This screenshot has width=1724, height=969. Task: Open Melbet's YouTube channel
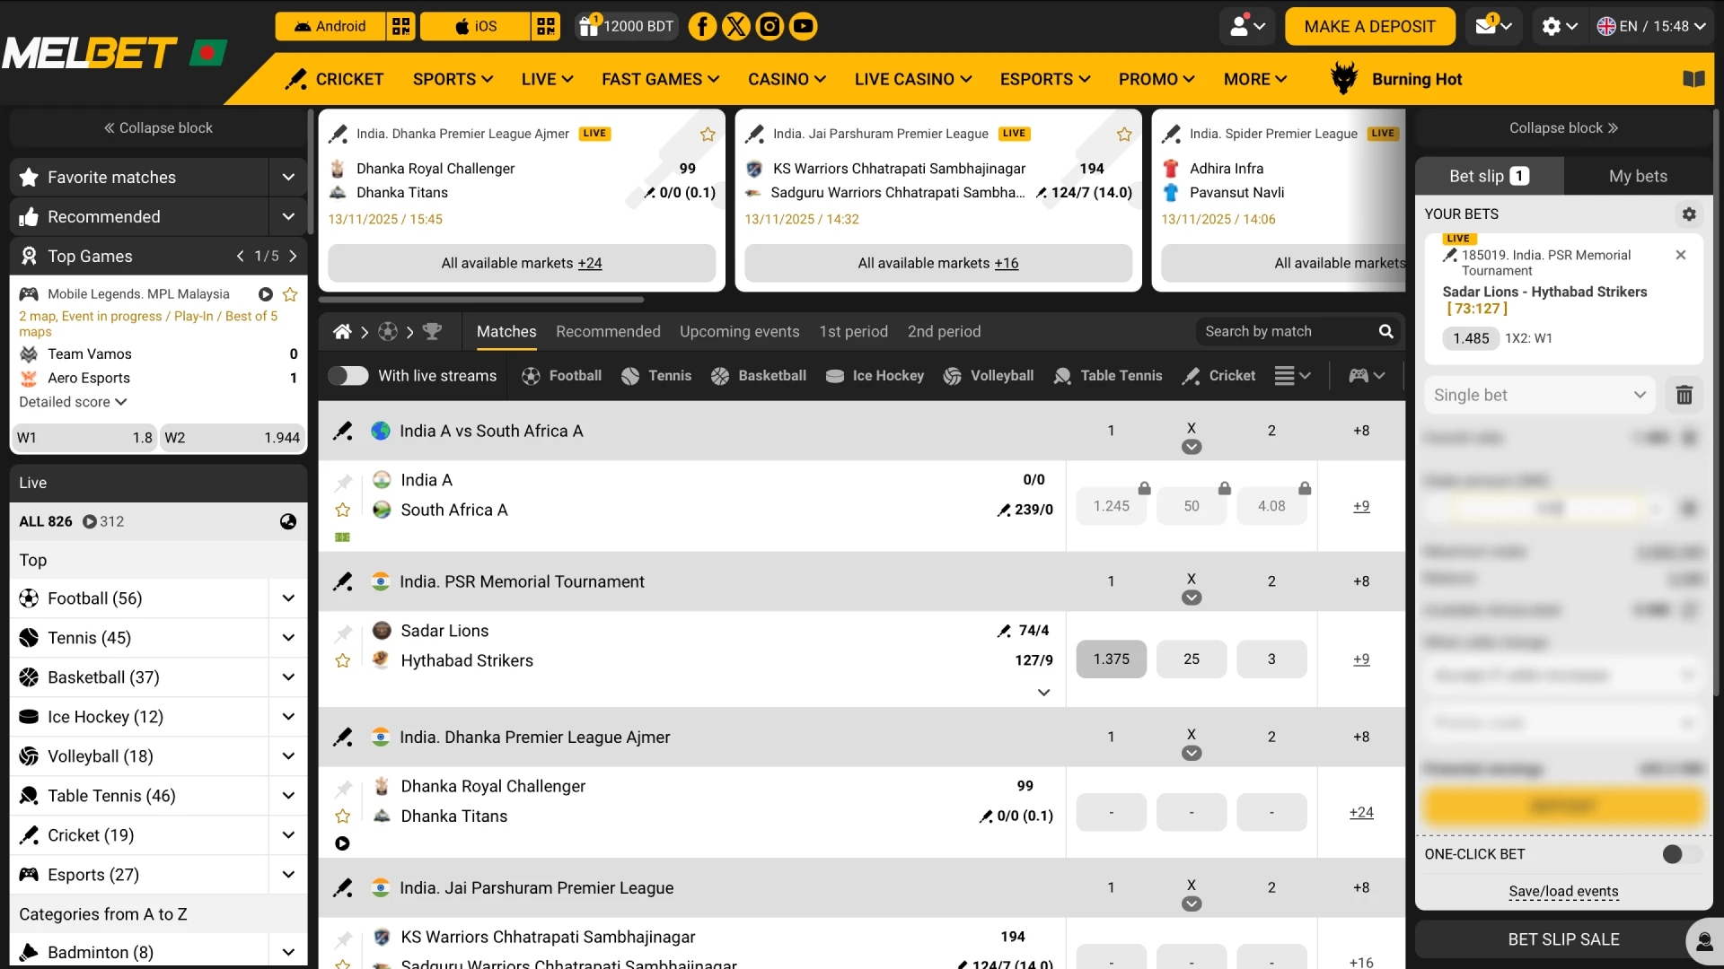[x=803, y=26]
